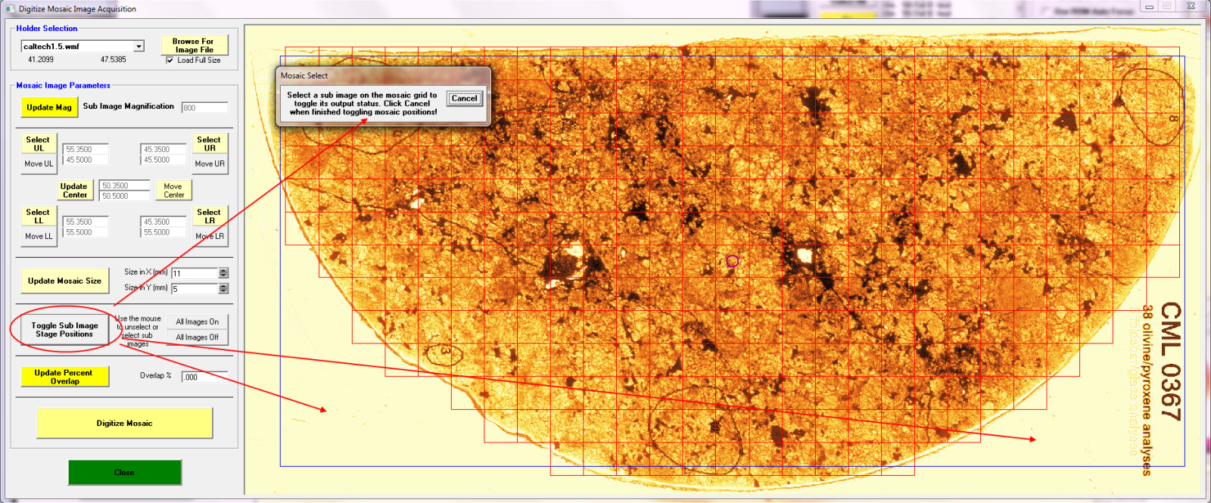Viewport: 1211px width, 503px height.
Task: Click the purple circle marker on mosaic
Action: 732,261
